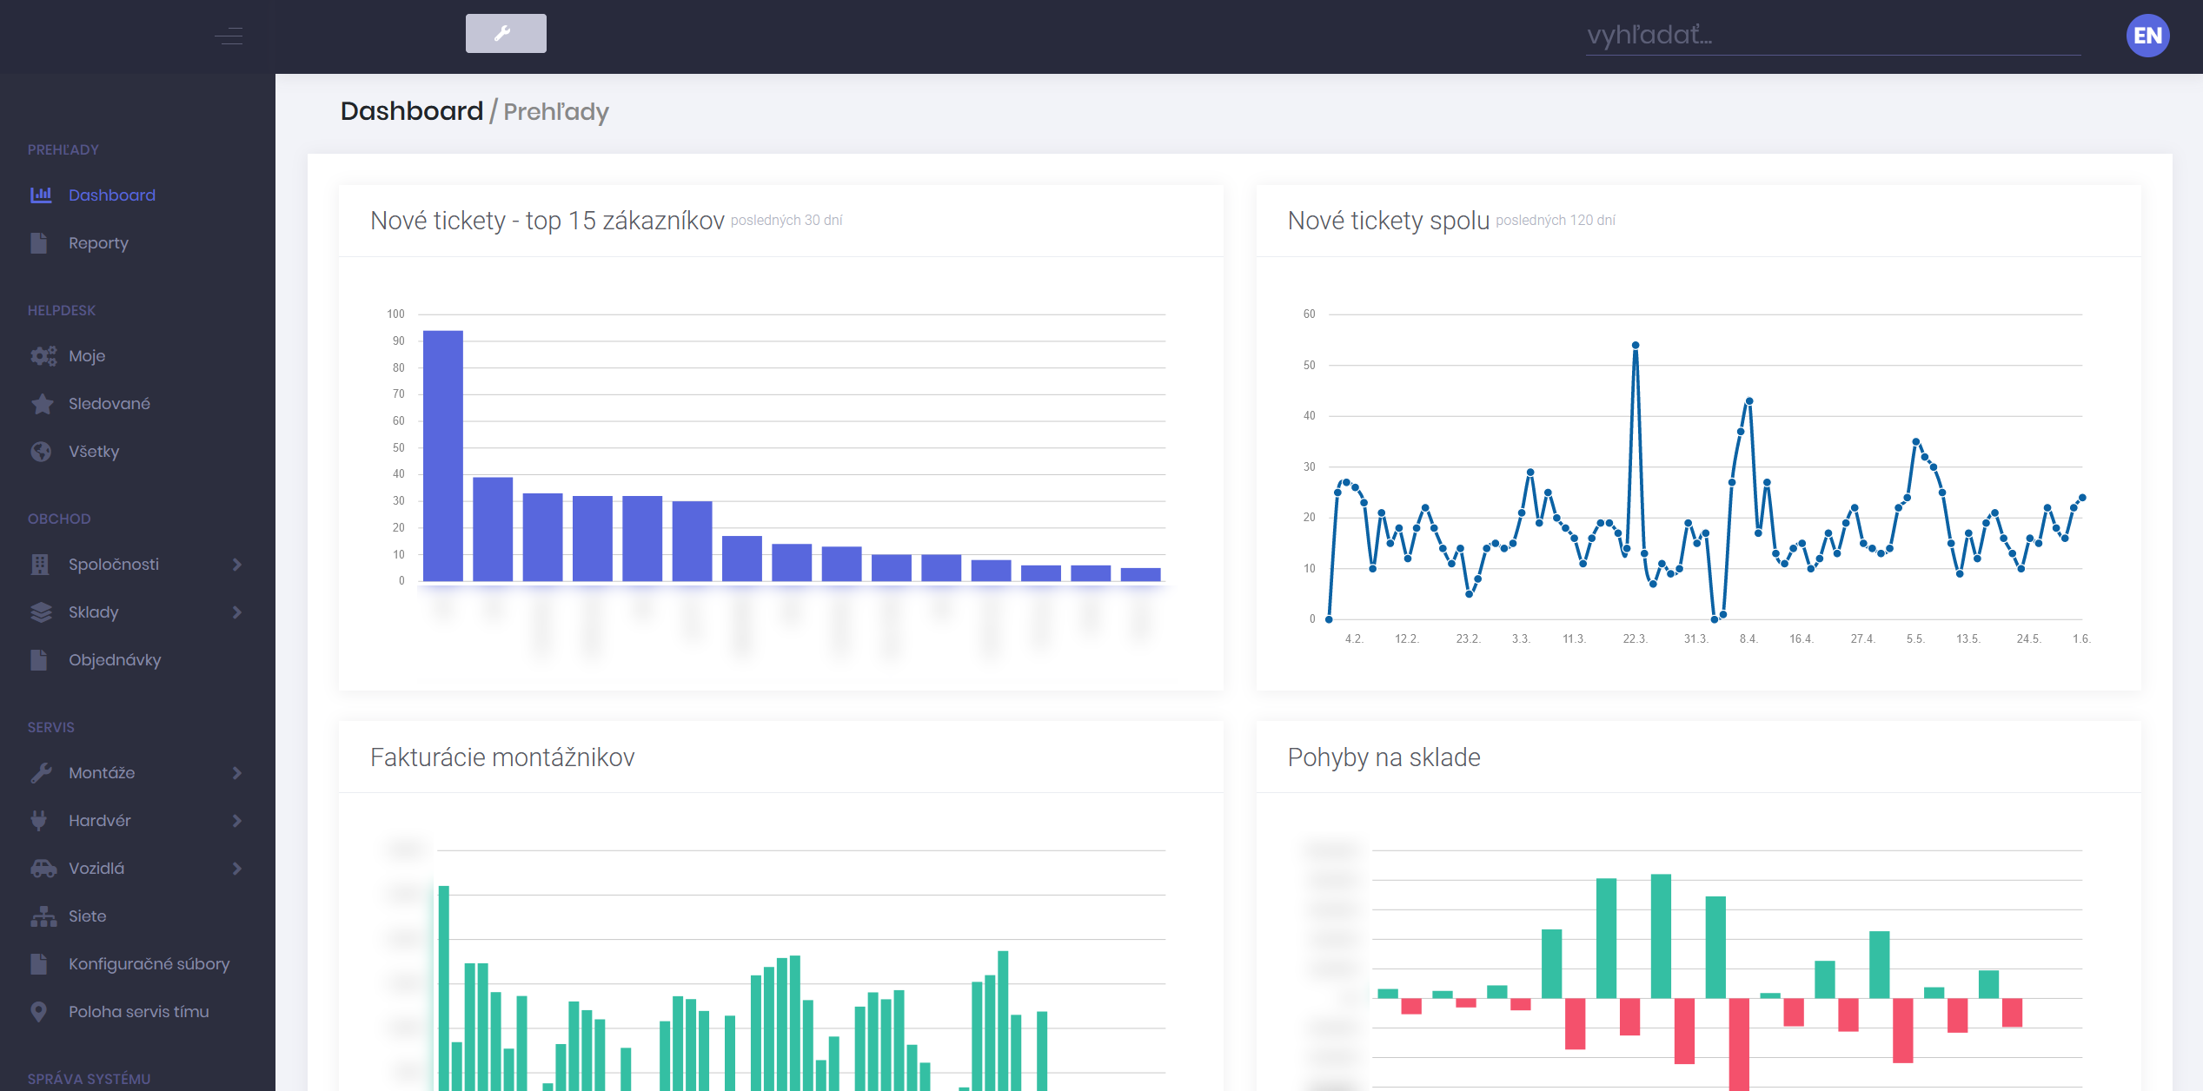This screenshot has width=2203, height=1091.
Task: Click the peak point in Nové tickety spolu chart
Action: click(x=1636, y=345)
